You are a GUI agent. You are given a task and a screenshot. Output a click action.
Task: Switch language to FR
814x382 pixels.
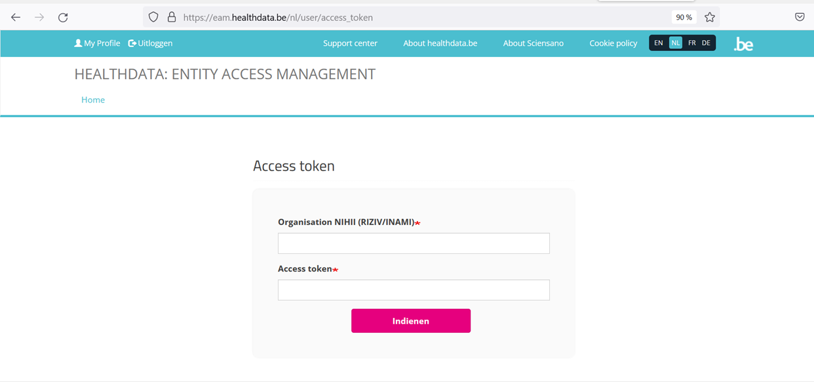691,43
